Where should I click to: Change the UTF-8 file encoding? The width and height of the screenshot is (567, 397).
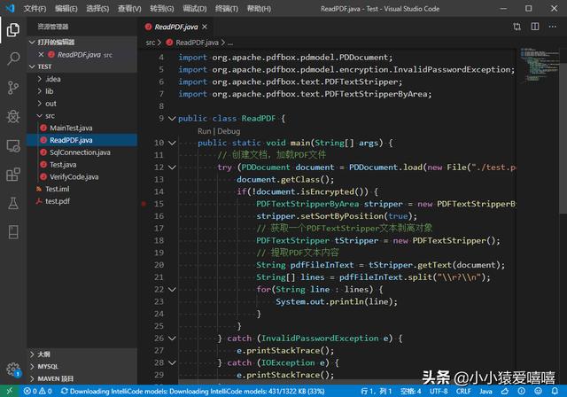click(x=439, y=391)
